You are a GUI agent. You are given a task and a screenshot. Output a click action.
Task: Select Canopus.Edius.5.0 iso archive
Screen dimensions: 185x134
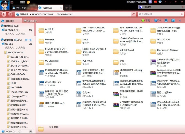pos(165,73)
